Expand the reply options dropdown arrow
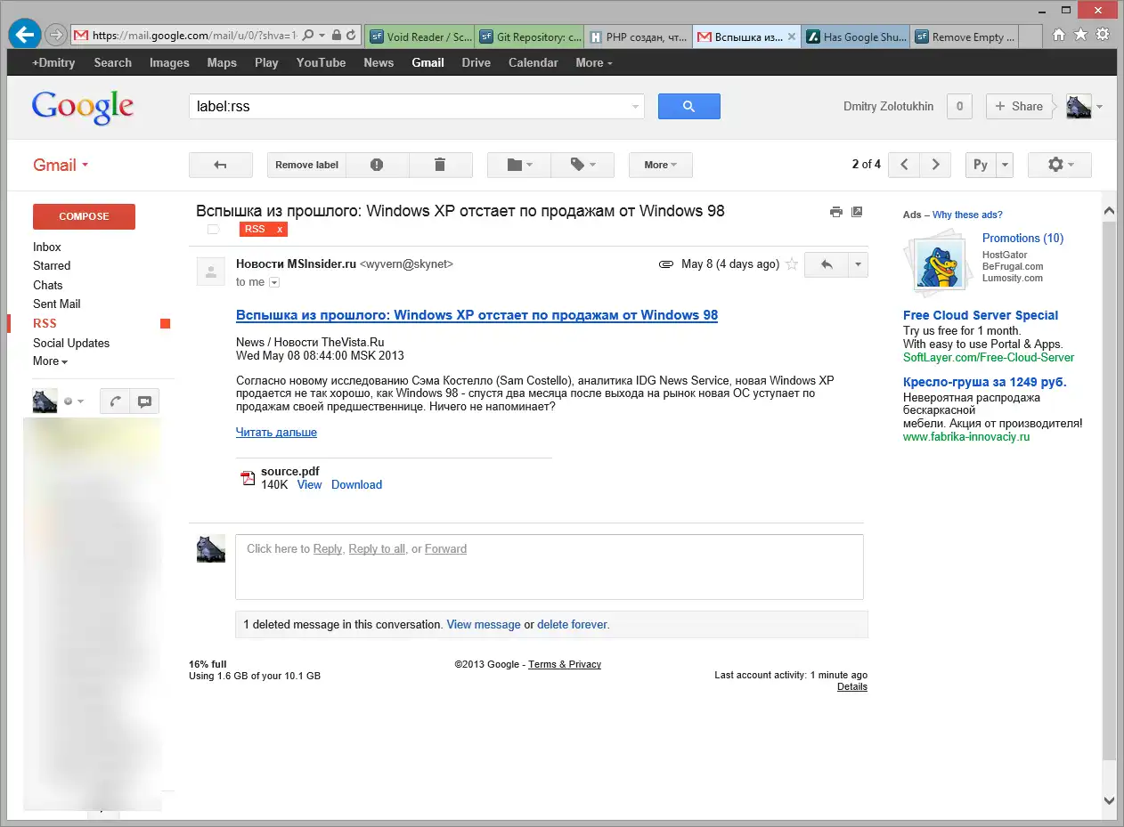The height and width of the screenshot is (827, 1124). tap(858, 264)
